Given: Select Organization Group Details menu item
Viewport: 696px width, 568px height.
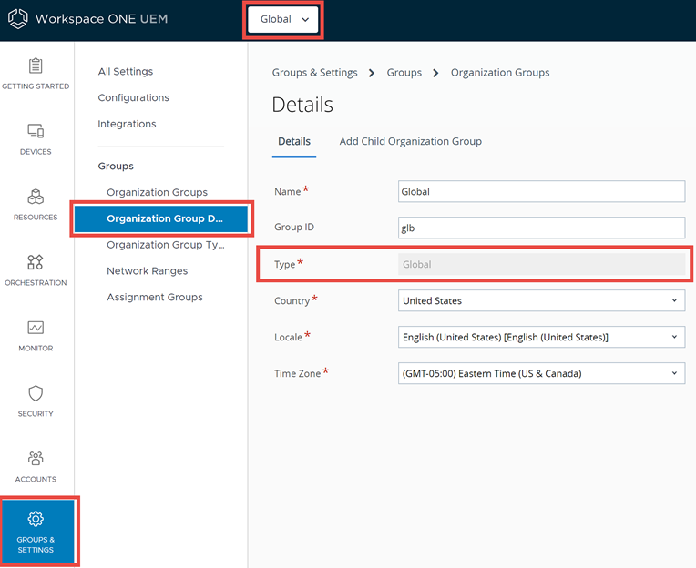Looking at the screenshot, I should [161, 218].
